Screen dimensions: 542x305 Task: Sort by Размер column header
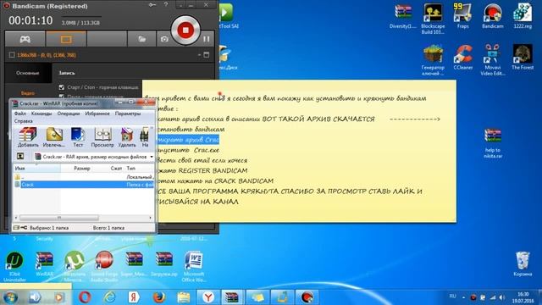(82, 168)
